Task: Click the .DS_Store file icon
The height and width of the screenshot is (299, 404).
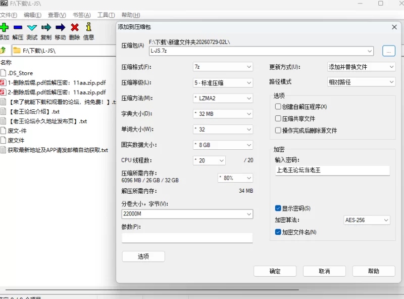Action: (3, 73)
